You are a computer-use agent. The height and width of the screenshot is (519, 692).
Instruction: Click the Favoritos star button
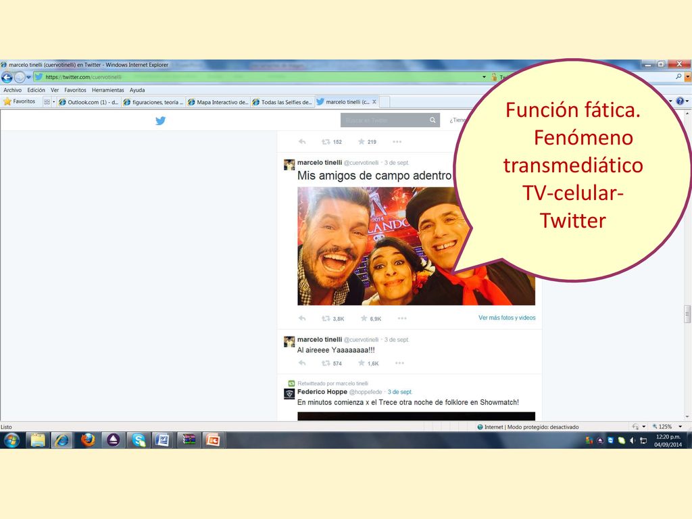pyautogui.click(x=20, y=101)
